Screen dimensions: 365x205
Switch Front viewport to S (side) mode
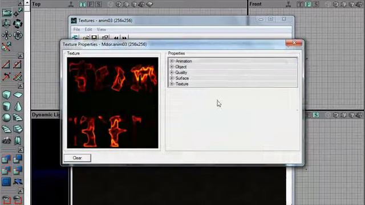click(x=315, y=4)
